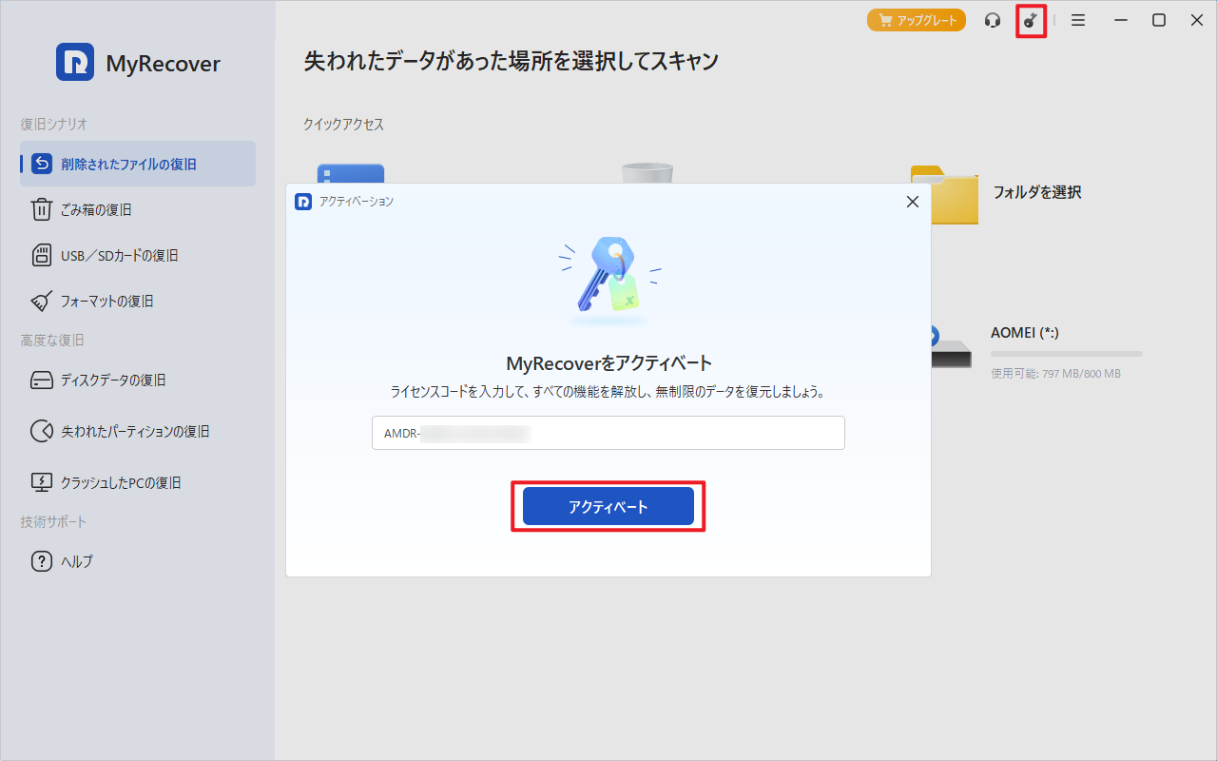
Task: Click the アクティベート button
Action: click(608, 506)
